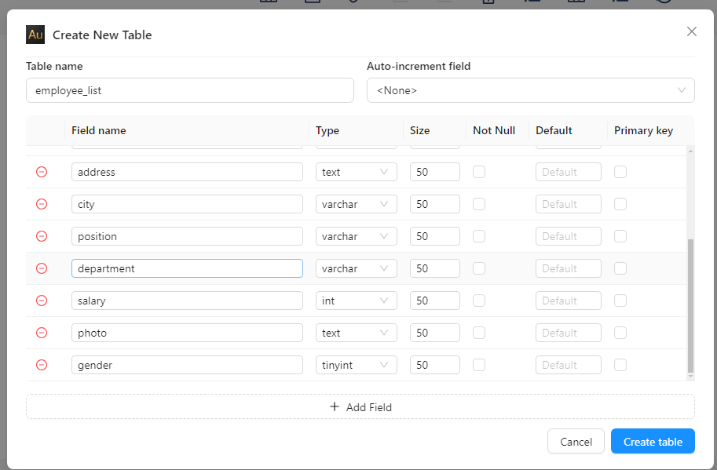Click the position field name input
The height and width of the screenshot is (470, 717).
187,236
